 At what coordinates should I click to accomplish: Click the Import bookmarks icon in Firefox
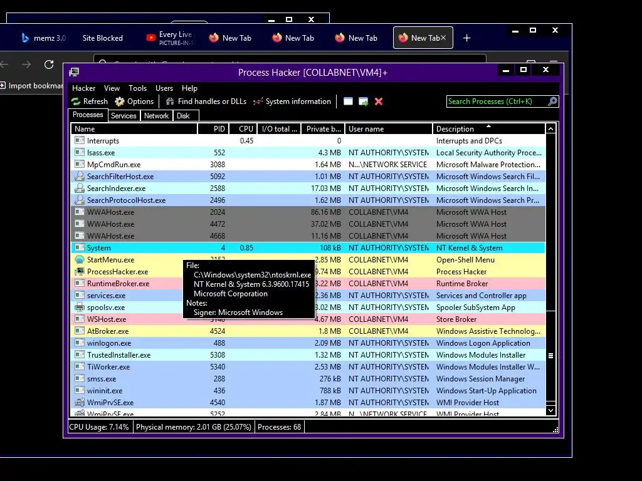pyautogui.click(x=3, y=85)
